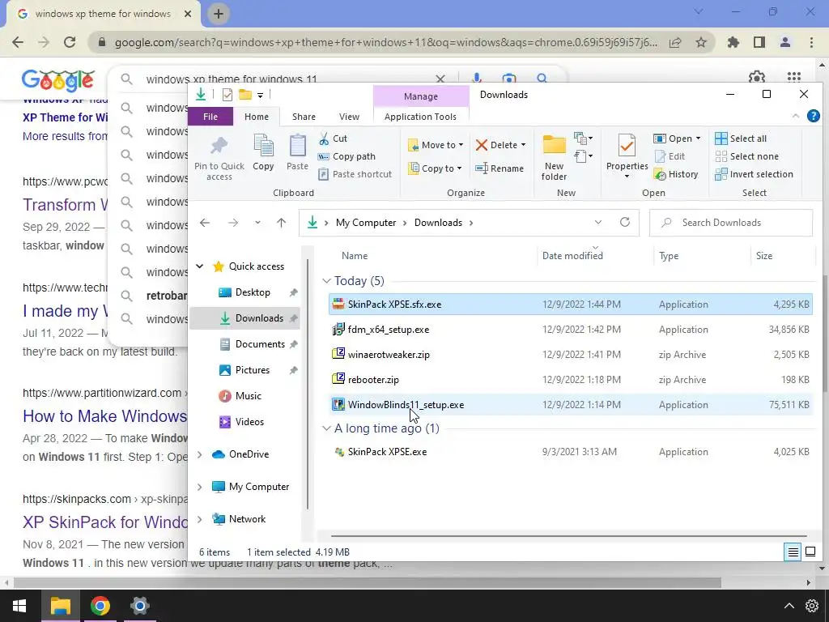Image resolution: width=829 pixels, height=622 pixels.
Task: Open Properties from ribbon
Action: pyautogui.click(x=627, y=156)
